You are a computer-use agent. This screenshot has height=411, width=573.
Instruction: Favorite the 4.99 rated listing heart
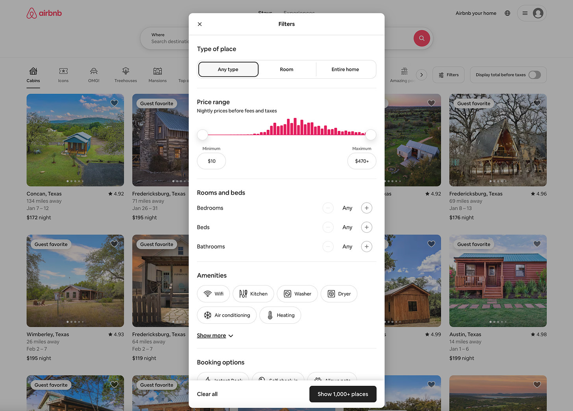pos(431,244)
